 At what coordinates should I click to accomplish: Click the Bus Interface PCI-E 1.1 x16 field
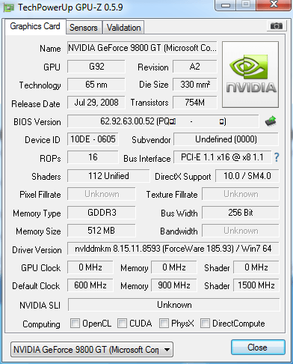click(x=222, y=157)
